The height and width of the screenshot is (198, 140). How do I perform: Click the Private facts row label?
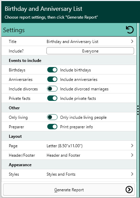click(20, 98)
